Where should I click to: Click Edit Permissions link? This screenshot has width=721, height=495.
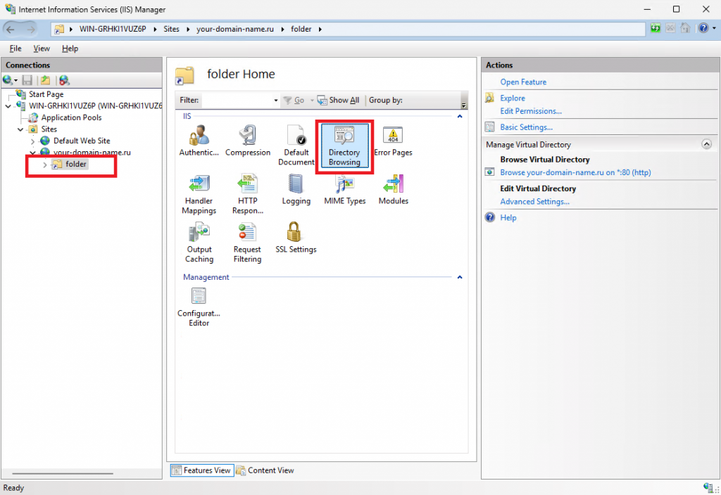tap(531, 111)
